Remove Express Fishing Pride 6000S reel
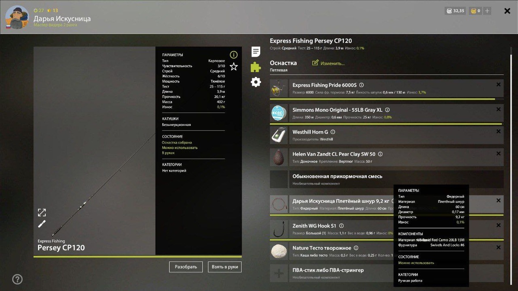518x291 pixels. tap(499, 84)
